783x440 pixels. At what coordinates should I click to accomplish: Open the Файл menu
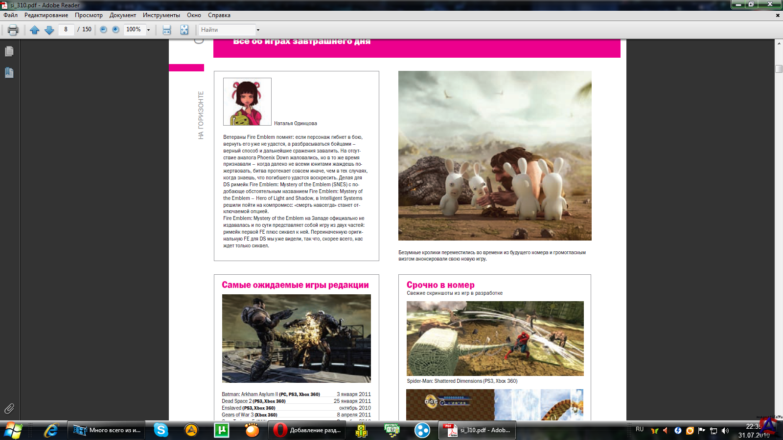pos(11,15)
